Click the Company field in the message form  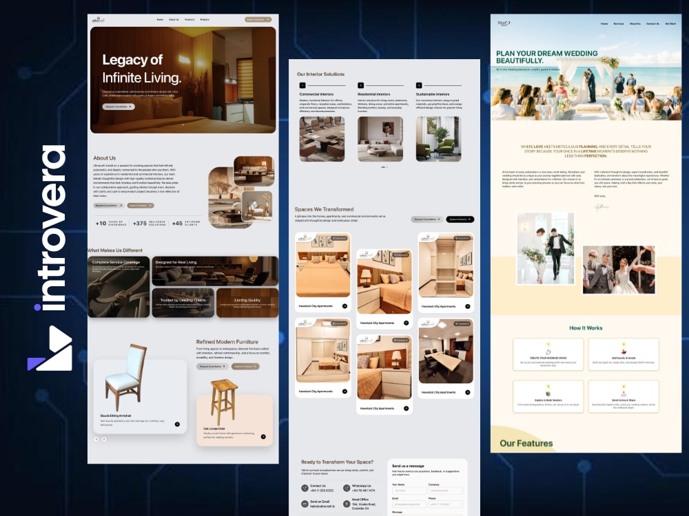(x=445, y=491)
